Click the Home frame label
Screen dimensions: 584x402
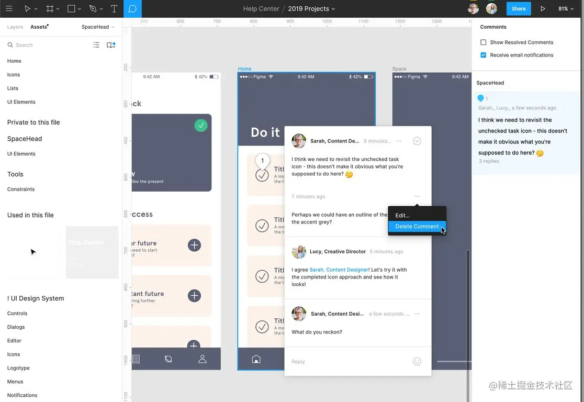(244, 69)
